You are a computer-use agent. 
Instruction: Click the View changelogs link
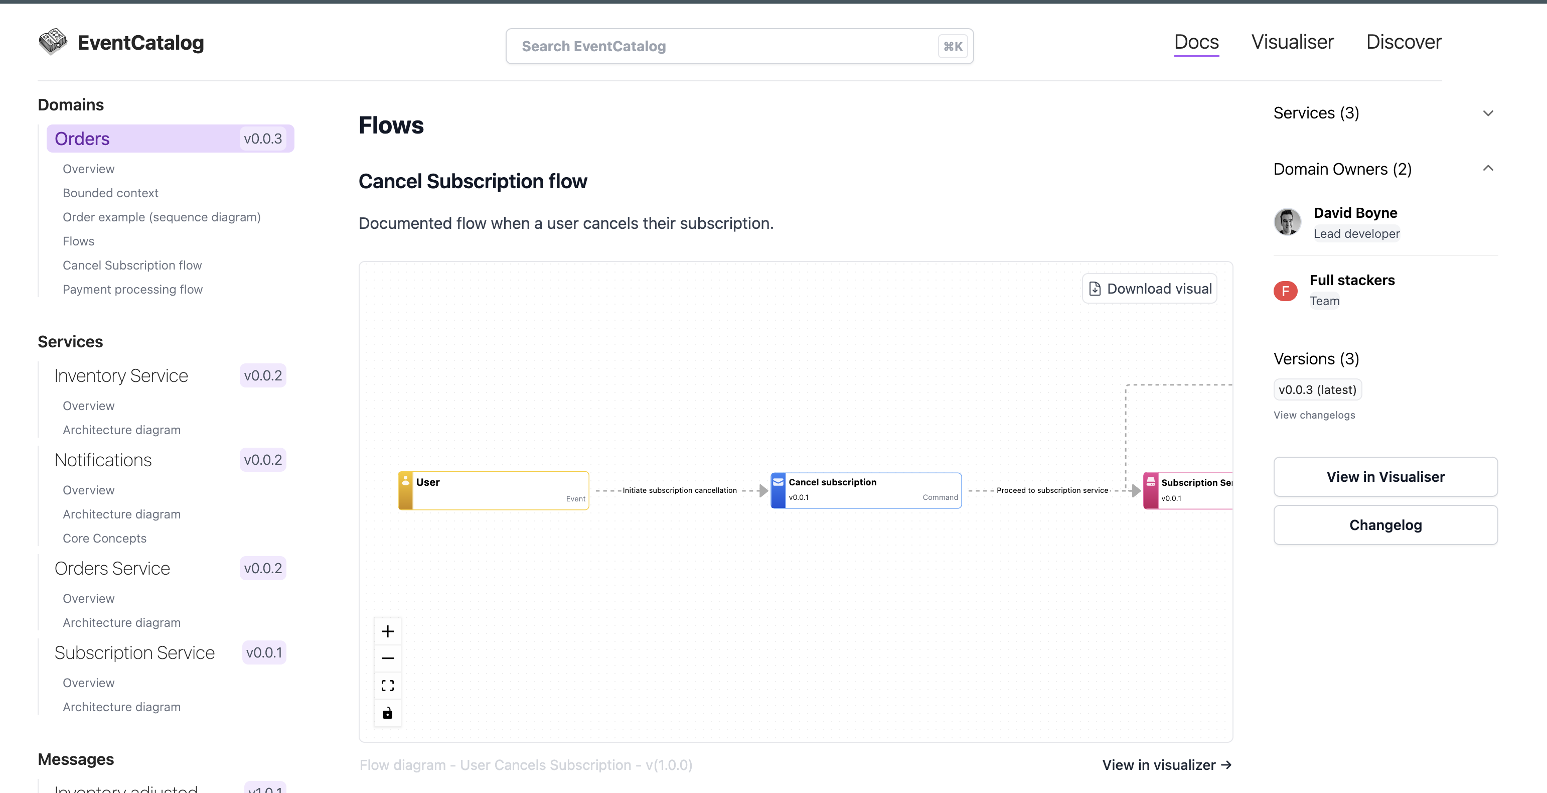point(1315,415)
